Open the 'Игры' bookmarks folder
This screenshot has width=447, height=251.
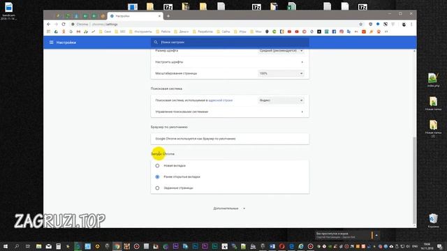tap(240, 31)
